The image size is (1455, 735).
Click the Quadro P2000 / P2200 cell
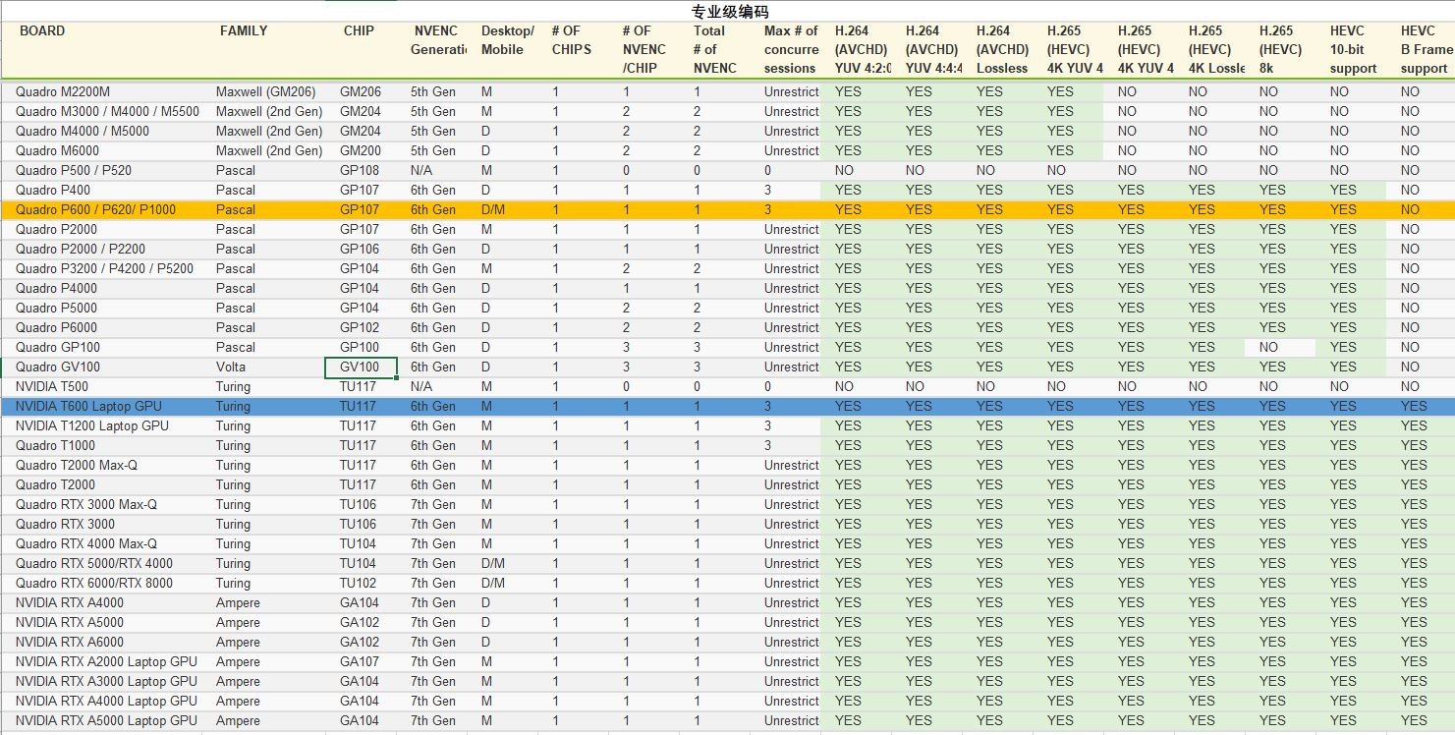(101, 249)
